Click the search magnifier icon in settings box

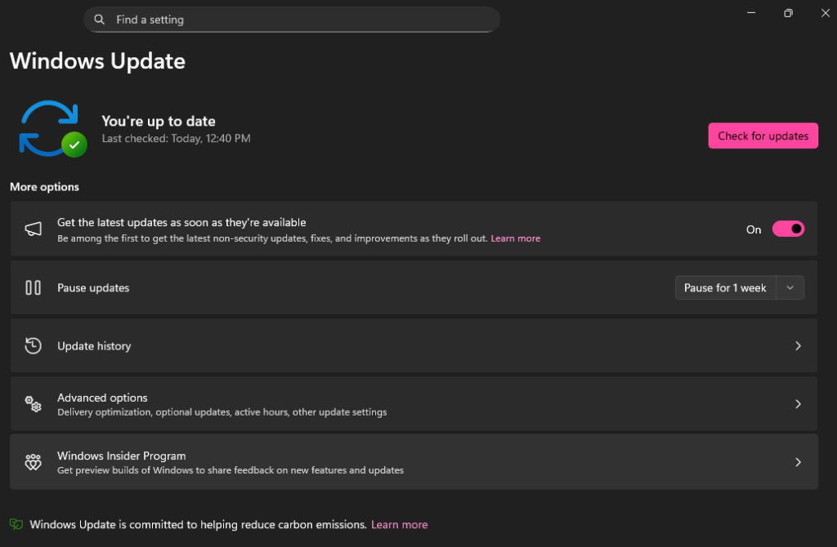click(100, 20)
